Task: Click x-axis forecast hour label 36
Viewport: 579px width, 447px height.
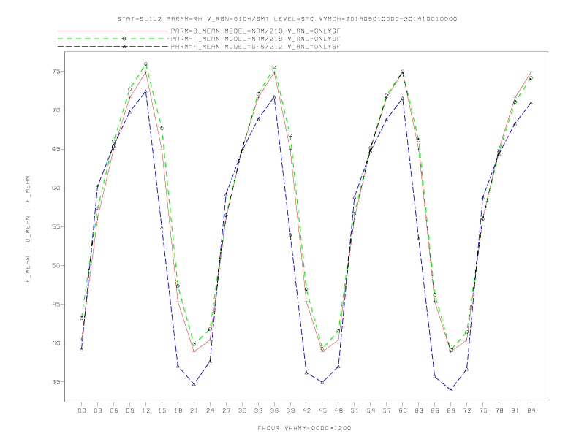Action: tap(274, 410)
